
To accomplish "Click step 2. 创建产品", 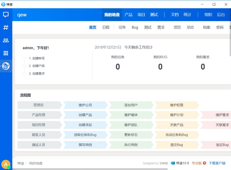I will [37, 66].
